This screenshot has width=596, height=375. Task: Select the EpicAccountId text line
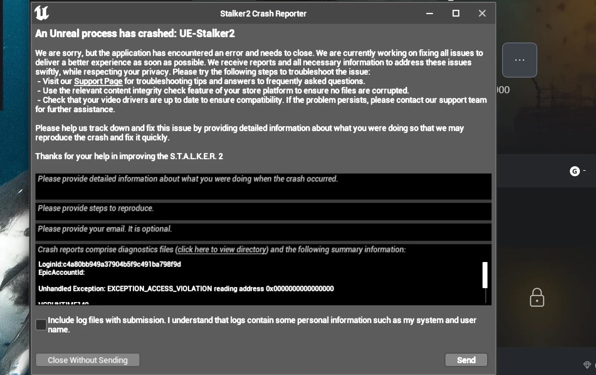coord(62,272)
